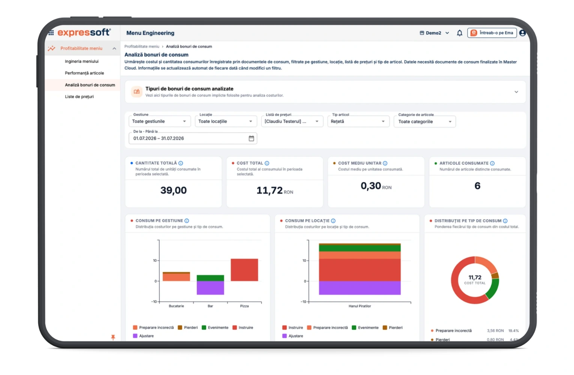Open the Tip articol dropdown showing Rețetă
Image resolution: width=574 pixels, height=375 pixels.
(x=358, y=121)
